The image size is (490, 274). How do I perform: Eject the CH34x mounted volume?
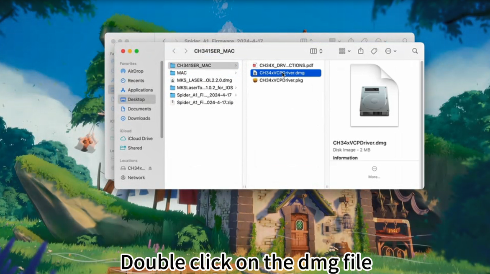point(150,168)
